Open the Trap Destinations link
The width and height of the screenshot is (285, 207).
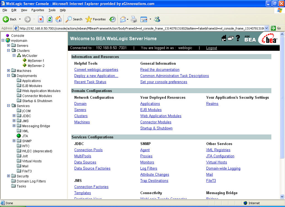(154, 180)
